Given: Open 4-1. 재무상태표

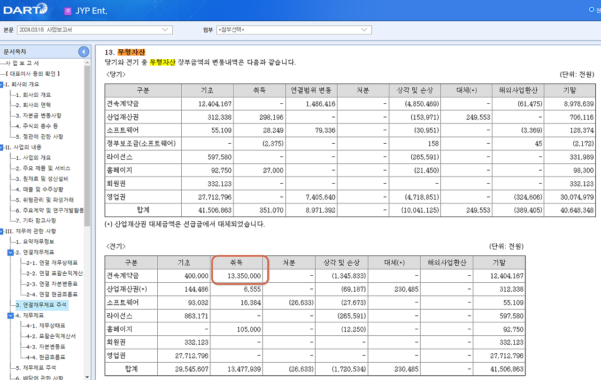Looking at the screenshot, I should [46, 326].
